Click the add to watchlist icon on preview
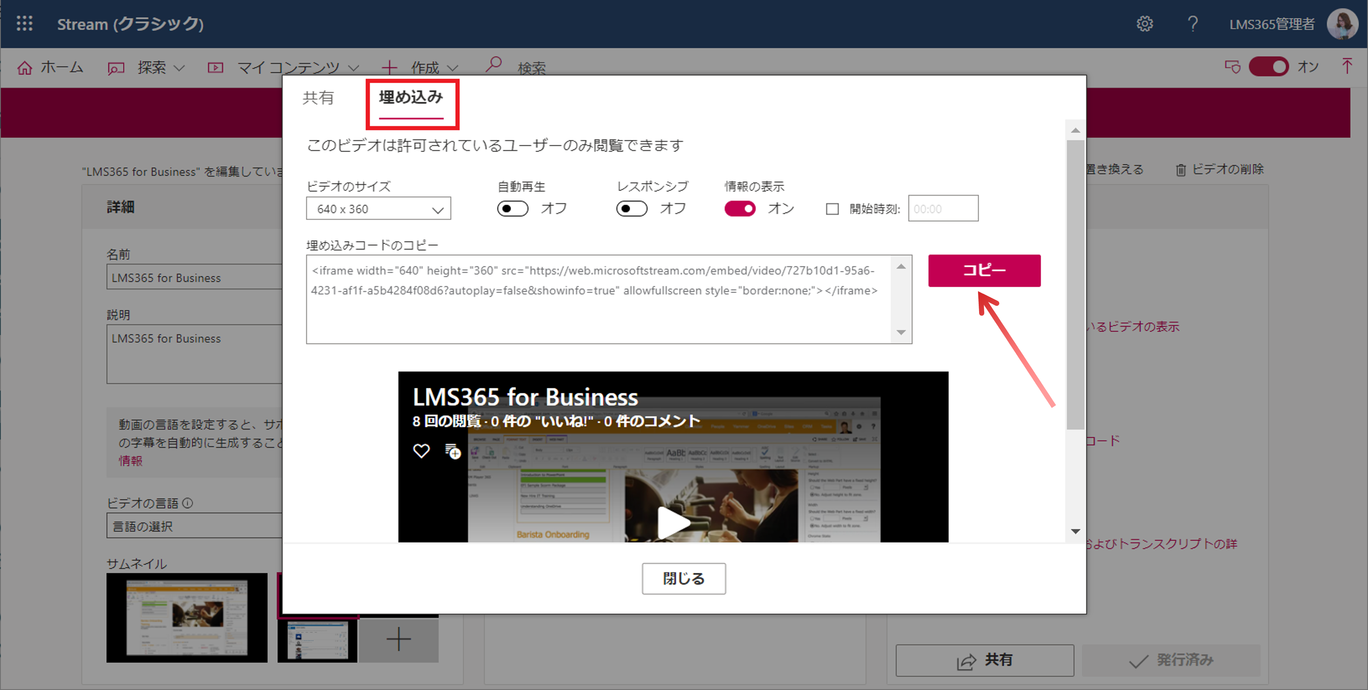 452,451
